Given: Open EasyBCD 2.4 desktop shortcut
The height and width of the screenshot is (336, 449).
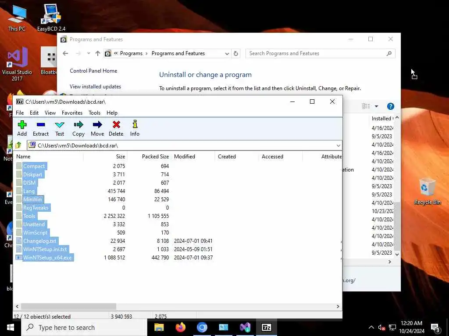Looking at the screenshot, I should coord(51,17).
